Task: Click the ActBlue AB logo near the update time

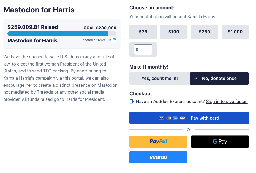Action: (x=114, y=40)
